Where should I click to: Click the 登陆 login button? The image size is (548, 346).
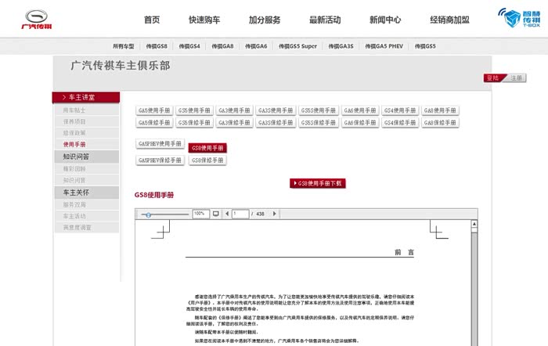click(492, 78)
